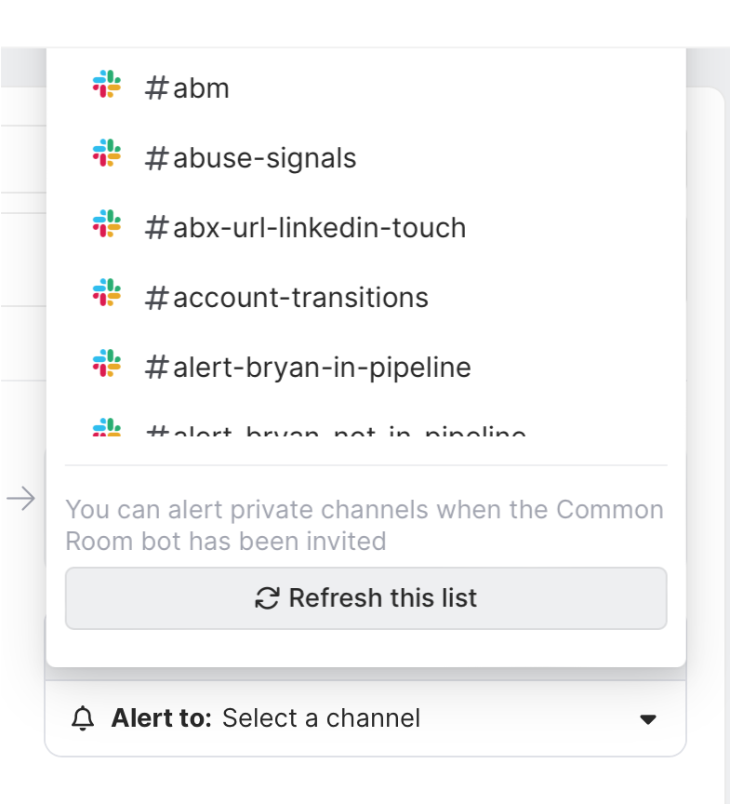Image resolution: width=730 pixels, height=804 pixels.
Task: Click the Alert to label
Action: pos(163,718)
